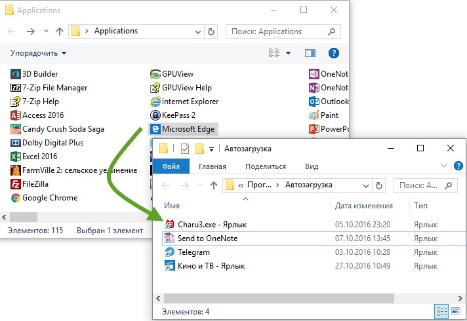Select Send to OneNote shortcut icon

coord(169,238)
